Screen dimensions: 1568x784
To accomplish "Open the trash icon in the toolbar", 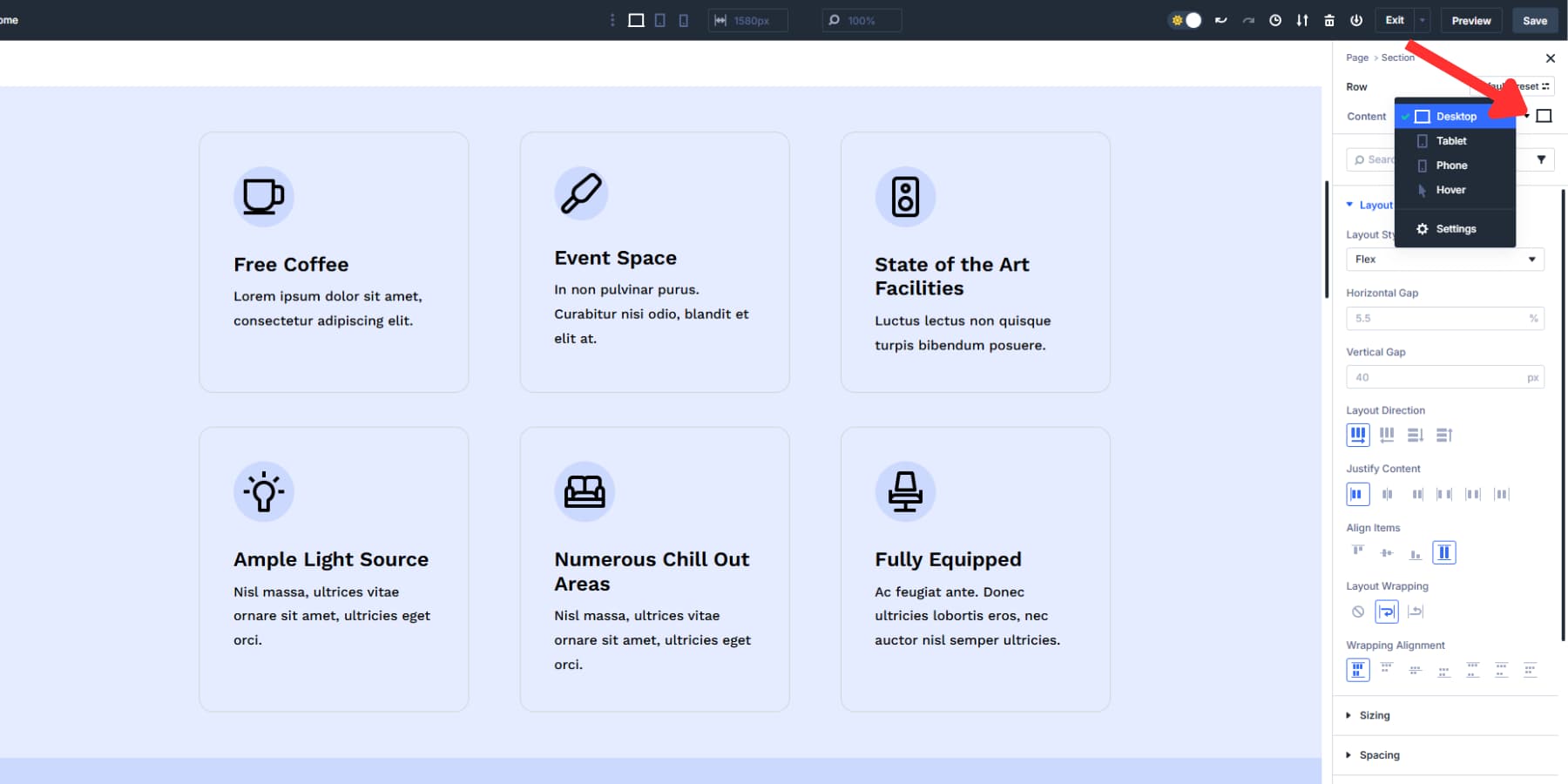I will coord(1329,20).
